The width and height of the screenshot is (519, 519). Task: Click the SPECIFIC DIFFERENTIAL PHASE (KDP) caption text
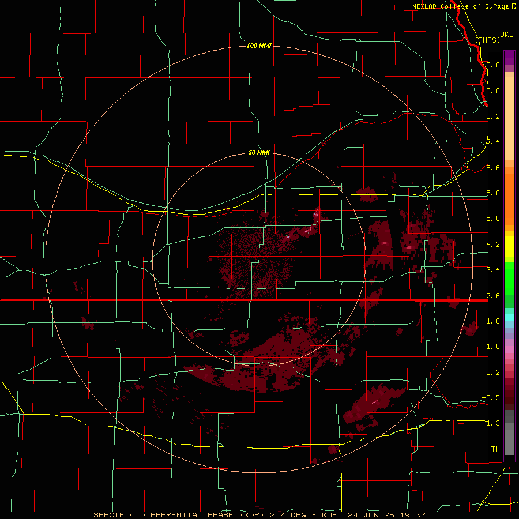click(x=180, y=515)
